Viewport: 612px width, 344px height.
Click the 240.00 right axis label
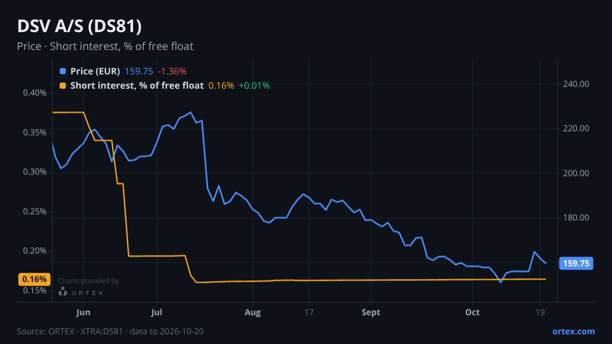click(577, 84)
